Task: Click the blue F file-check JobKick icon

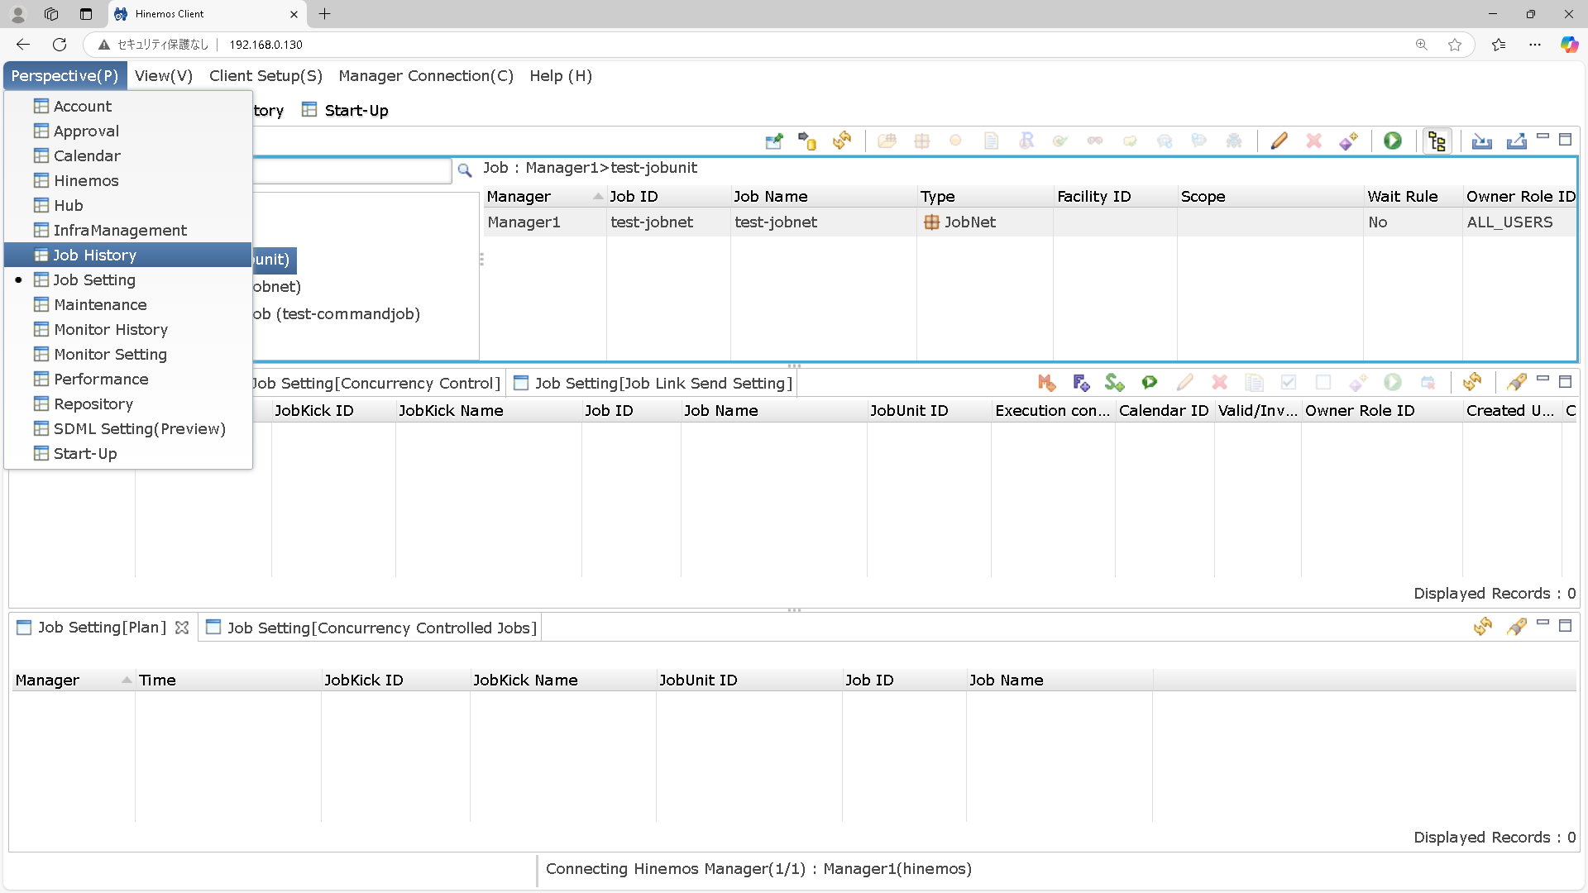Action: pos(1081,383)
